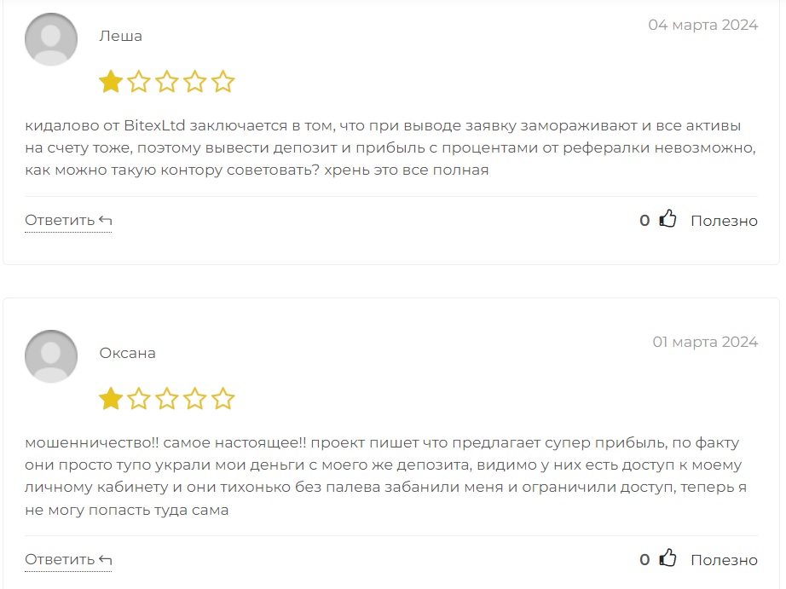Click Леша's gray avatar picture
This screenshot has height=589, width=786.
(51, 39)
